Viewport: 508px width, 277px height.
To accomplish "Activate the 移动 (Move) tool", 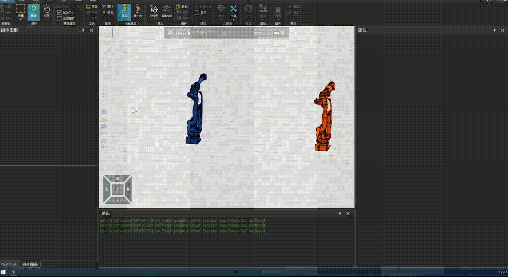I will [34, 11].
